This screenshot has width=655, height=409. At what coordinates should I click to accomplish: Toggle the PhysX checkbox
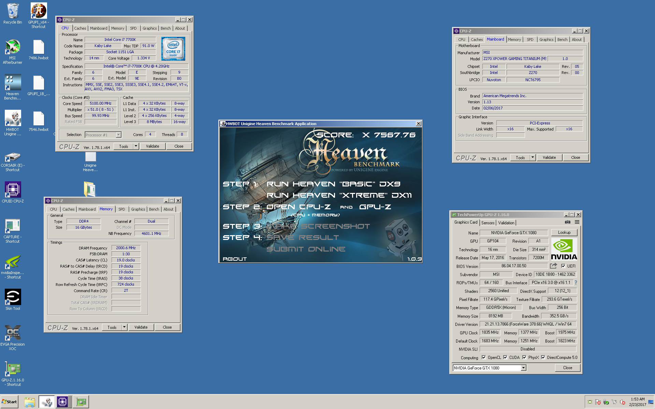click(524, 358)
